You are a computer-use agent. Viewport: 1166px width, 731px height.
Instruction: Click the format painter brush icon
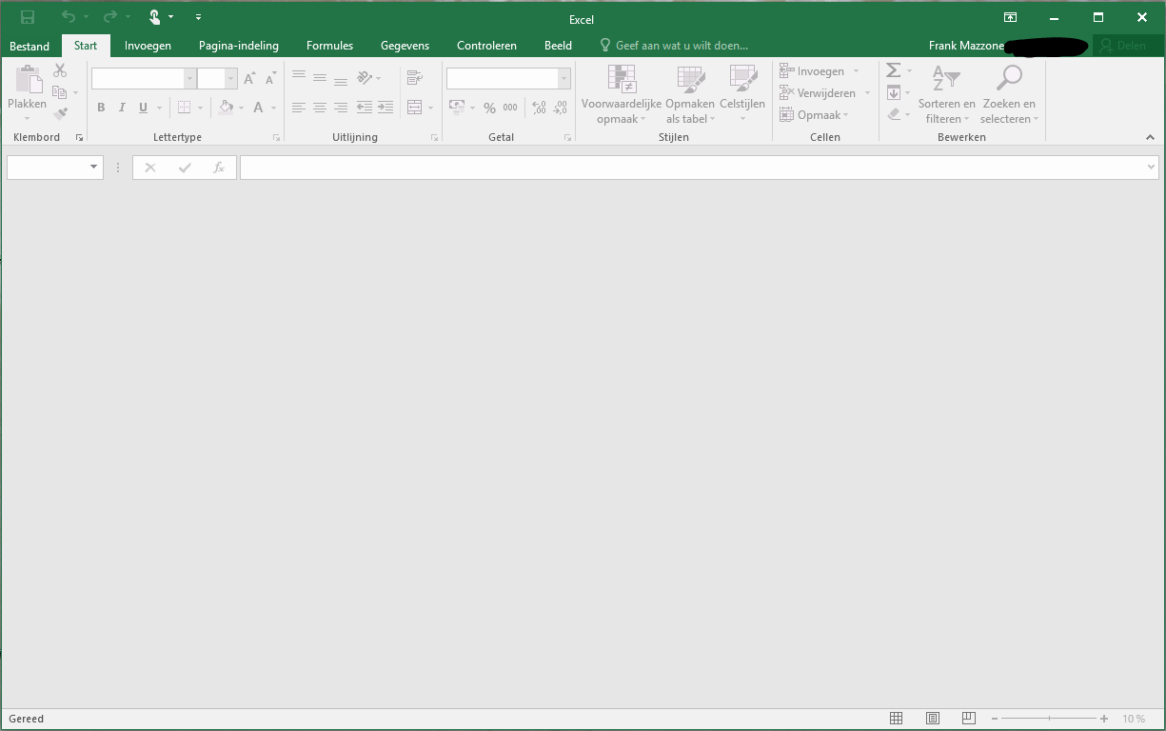(x=60, y=114)
